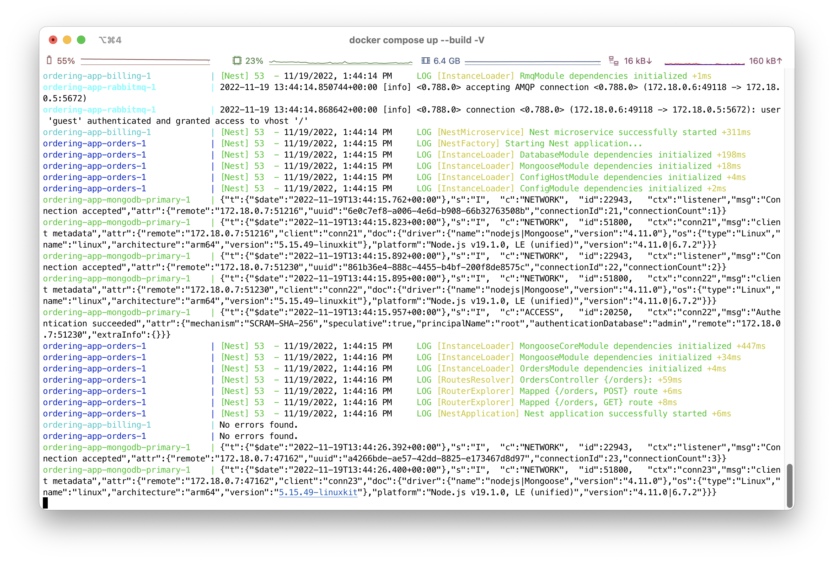This screenshot has height=562, width=834.
Task: Click the window title docker compose up
Action: pos(417,40)
